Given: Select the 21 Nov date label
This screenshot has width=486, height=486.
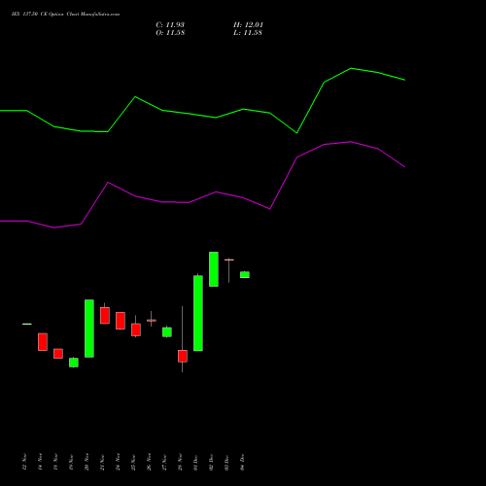Looking at the screenshot, I should coord(102,462).
